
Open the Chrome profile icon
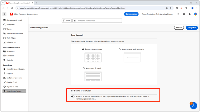click(x=192, y=8)
